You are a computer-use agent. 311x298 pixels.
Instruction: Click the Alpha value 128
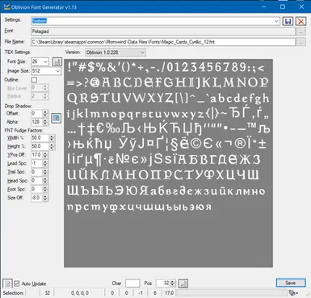(37, 122)
